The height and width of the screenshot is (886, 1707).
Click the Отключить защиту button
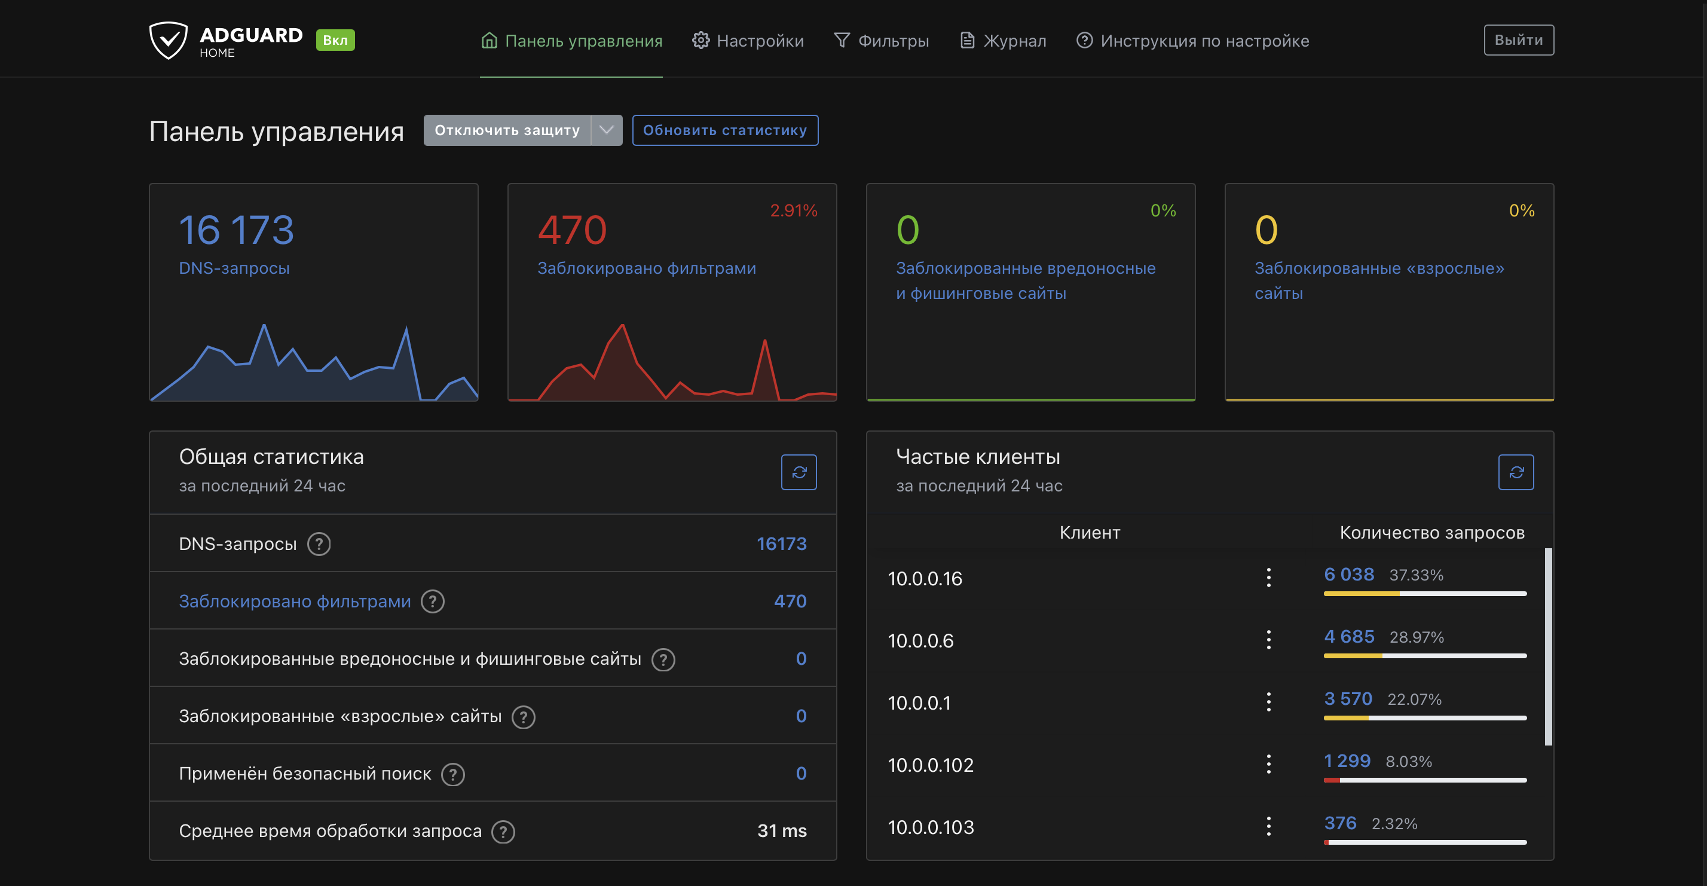tap(507, 130)
